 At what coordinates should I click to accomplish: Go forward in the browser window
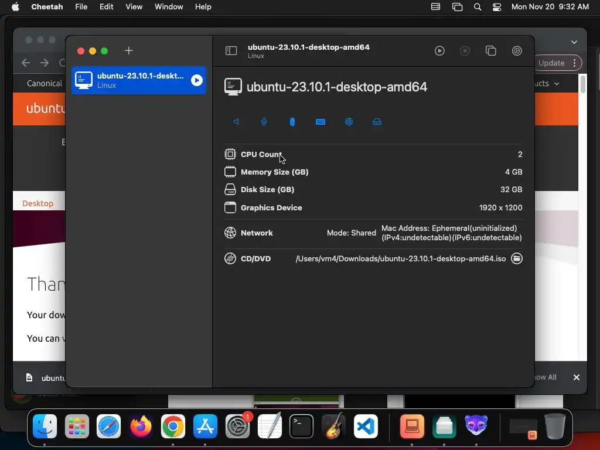[x=45, y=63]
